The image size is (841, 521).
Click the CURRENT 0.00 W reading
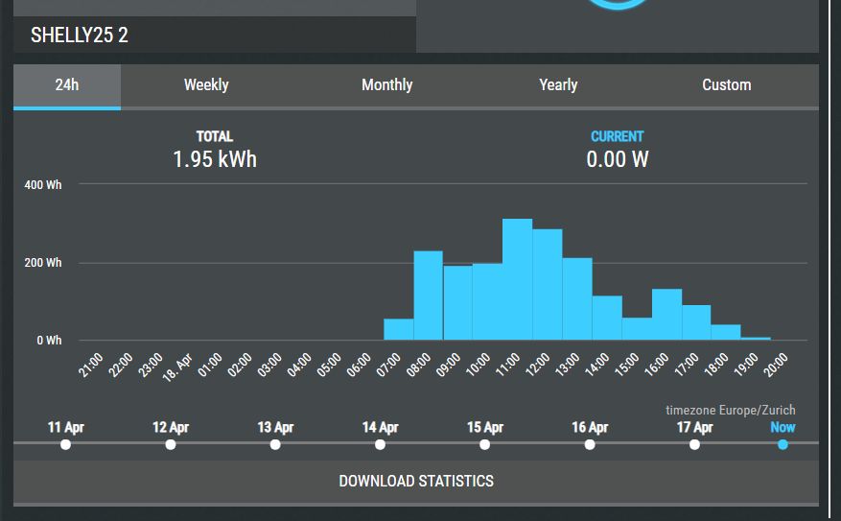(618, 159)
